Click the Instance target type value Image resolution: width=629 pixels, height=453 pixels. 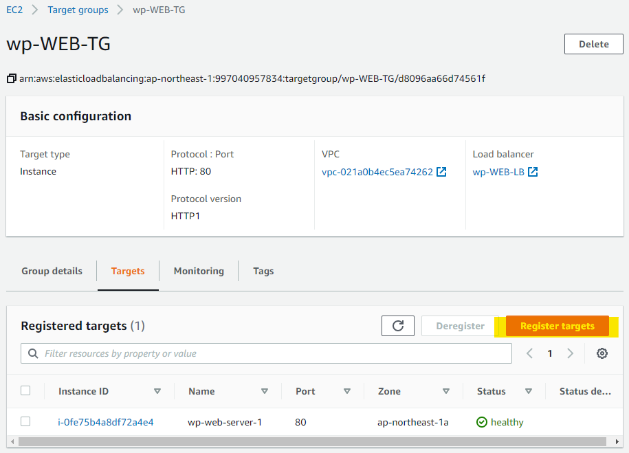(x=38, y=171)
